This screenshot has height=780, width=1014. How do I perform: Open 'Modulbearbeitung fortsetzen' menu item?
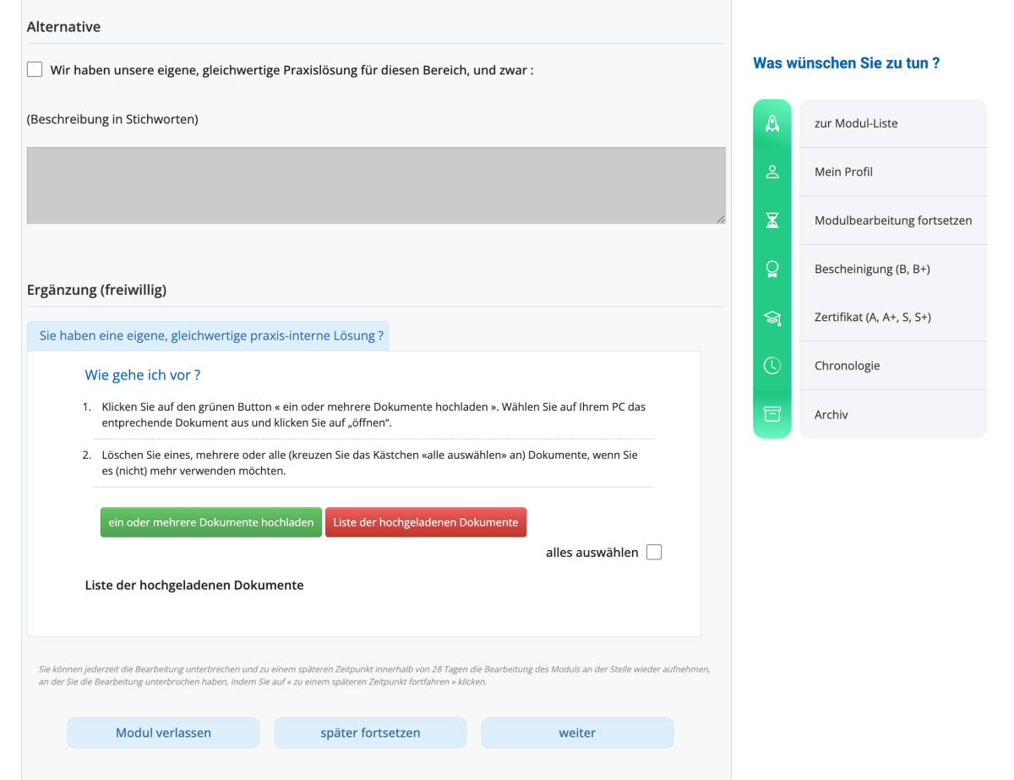pyautogui.click(x=892, y=221)
